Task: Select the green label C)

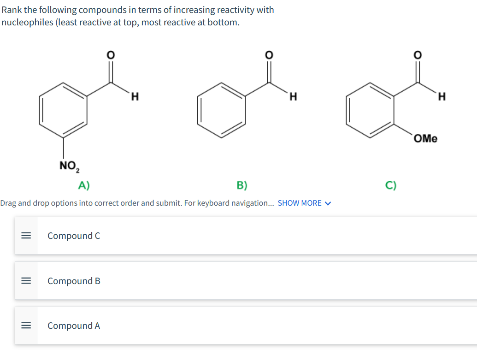Action: (x=391, y=185)
